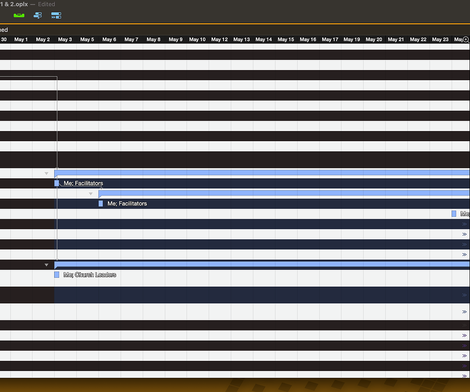The height and width of the screenshot is (392, 470).
Task: Click the Reschedule toolbar icon with arrows
Action: [56, 15]
